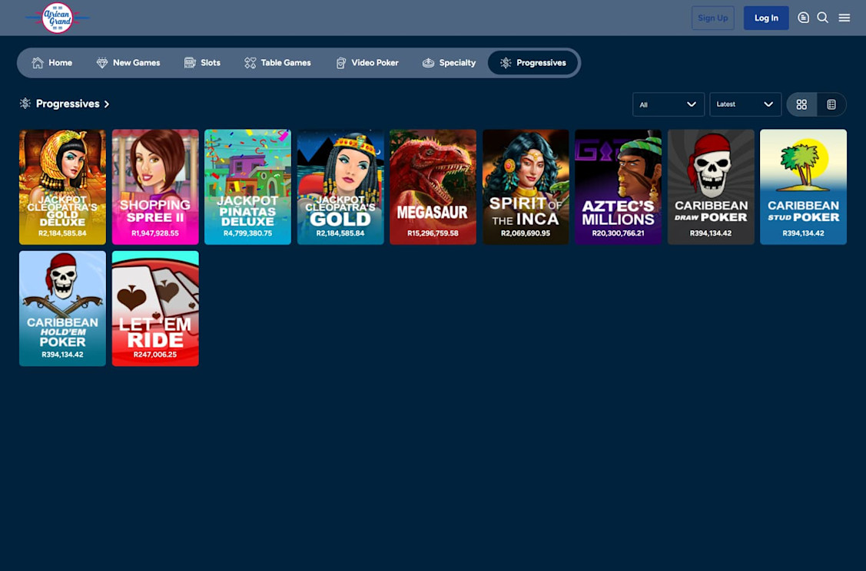
Task: Switch to grid view layout
Action: (801, 104)
